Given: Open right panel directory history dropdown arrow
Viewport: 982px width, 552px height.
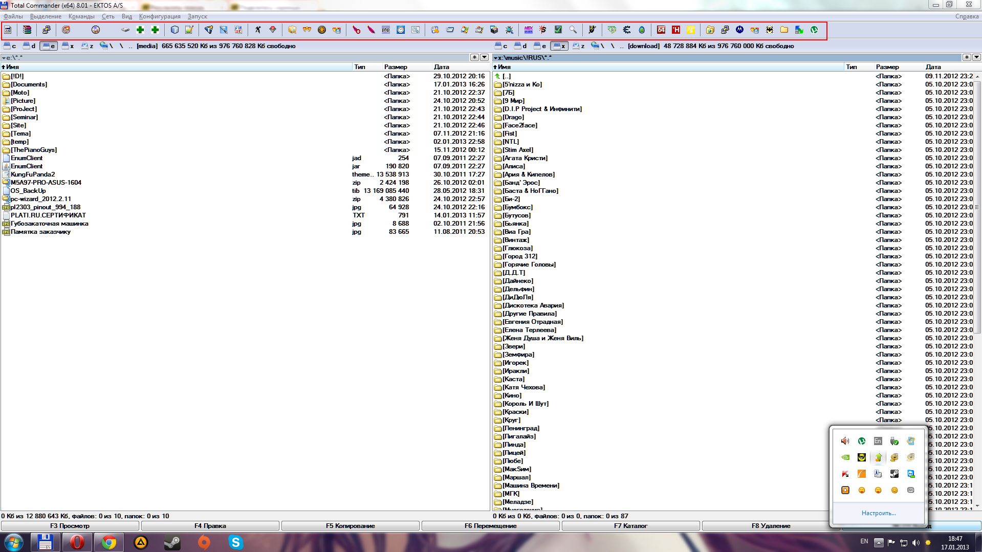Looking at the screenshot, I should [976, 57].
